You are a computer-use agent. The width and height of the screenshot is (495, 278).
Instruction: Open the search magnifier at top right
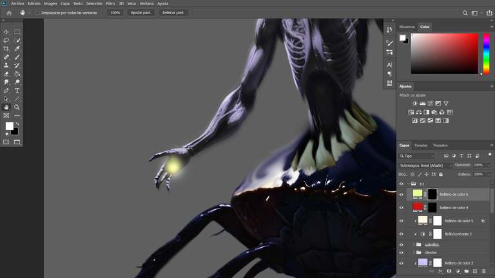point(465,13)
